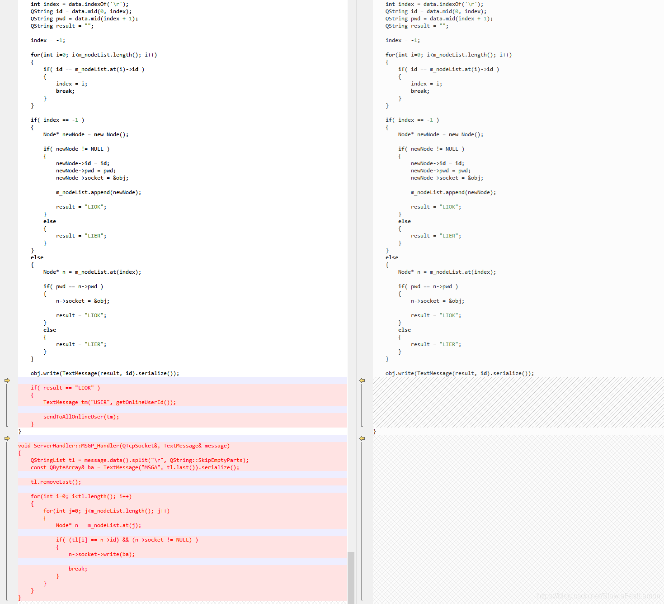
Task: Click the line starting 'QStringList tl = message.data()'
Action: pos(140,460)
